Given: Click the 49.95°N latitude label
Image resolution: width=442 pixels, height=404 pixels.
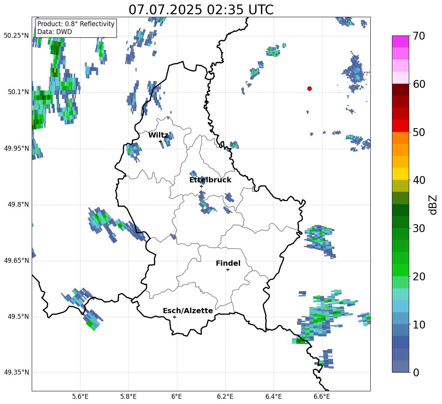Looking at the screenshot, I should [x=16, y=148].
